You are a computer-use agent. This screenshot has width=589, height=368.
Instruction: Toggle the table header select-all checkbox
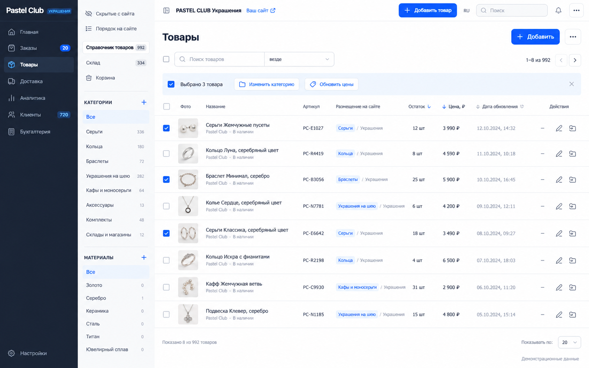point(166,106)
